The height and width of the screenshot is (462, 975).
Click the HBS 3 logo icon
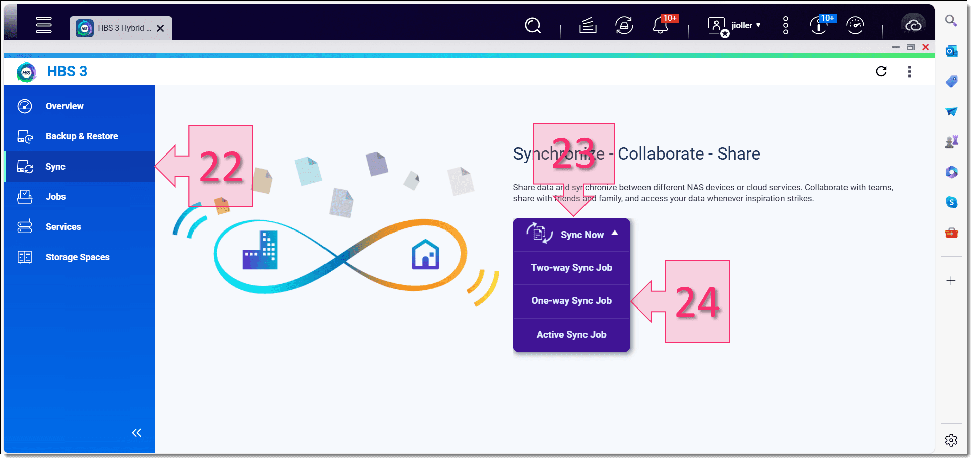[x=26, y=72]
